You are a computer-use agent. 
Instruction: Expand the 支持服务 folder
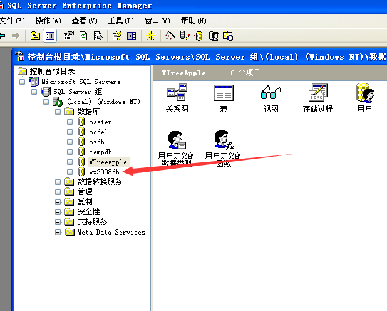(x=58, y=222)
